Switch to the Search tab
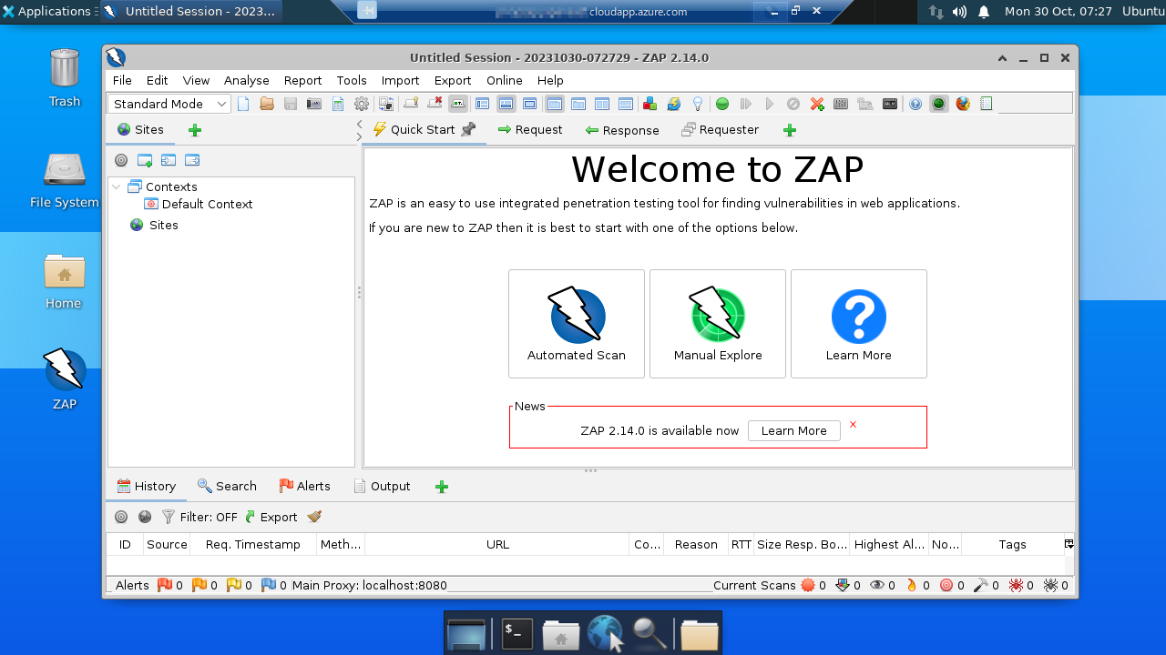 (227, 486)
